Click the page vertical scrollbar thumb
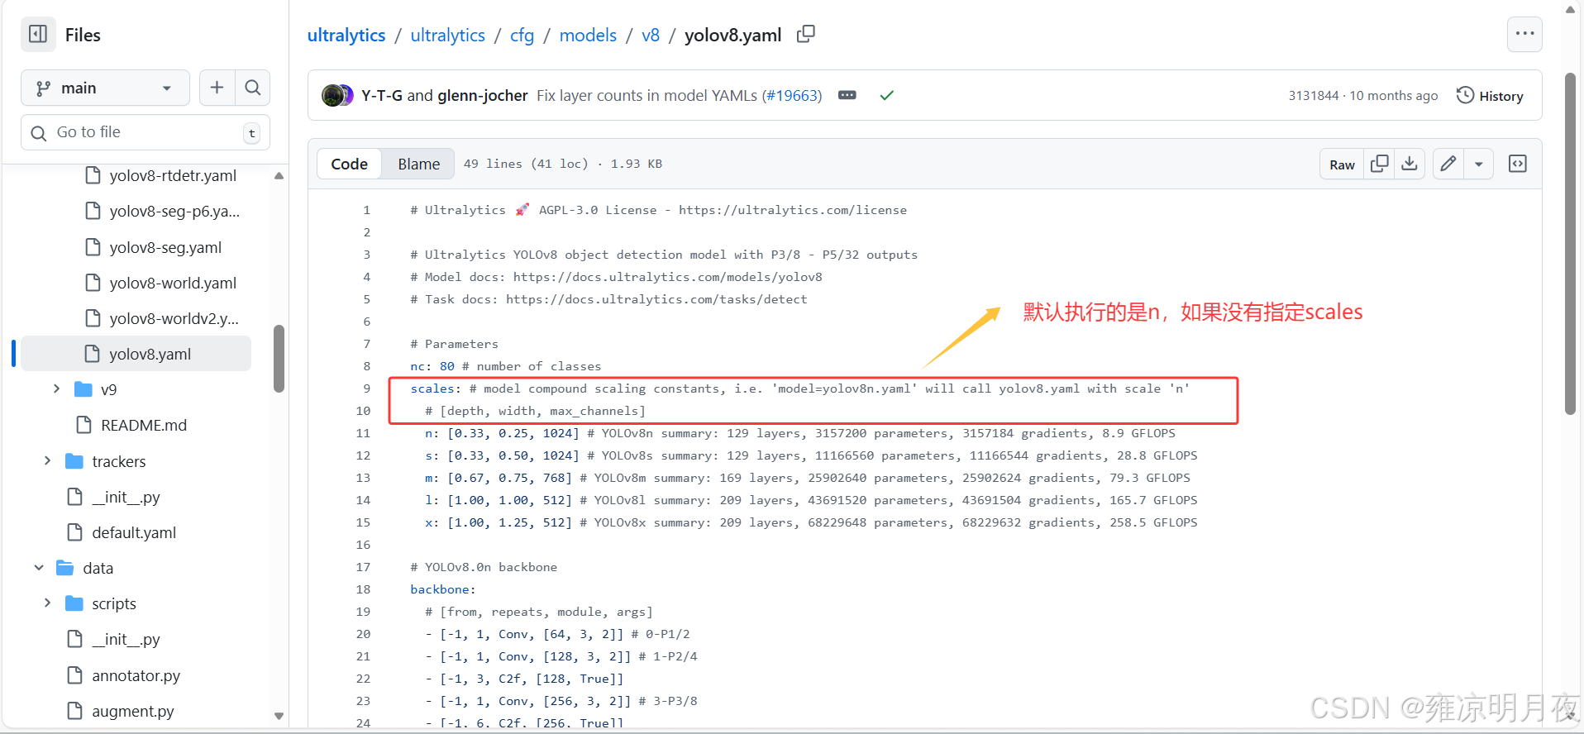Screen dimensions: 1584x734 click(1571, 243)
